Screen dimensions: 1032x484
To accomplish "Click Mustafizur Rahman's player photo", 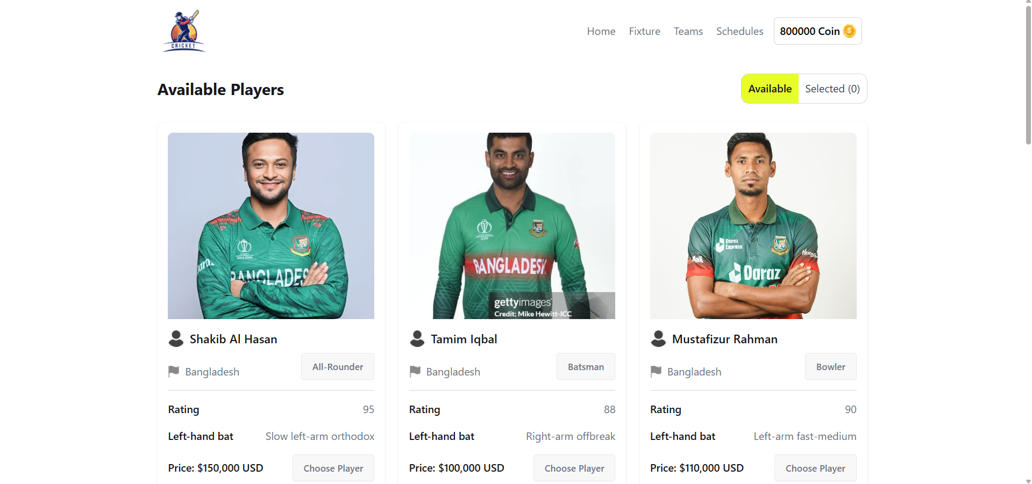I will pyautogui.click(x=753, y=226).
